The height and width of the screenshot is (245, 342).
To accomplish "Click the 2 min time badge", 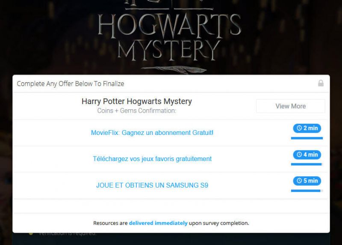I will pos(307,128).
